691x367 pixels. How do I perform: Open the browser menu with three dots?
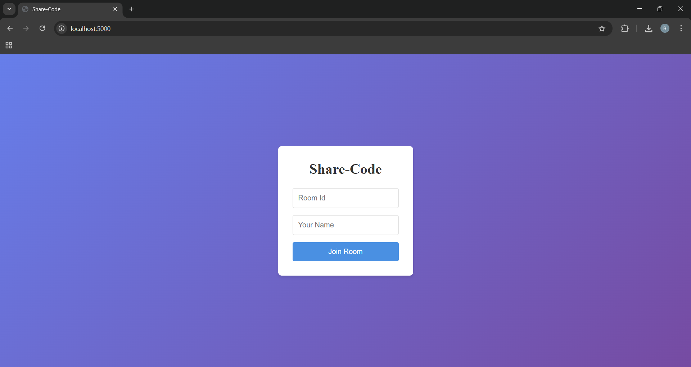681,28
